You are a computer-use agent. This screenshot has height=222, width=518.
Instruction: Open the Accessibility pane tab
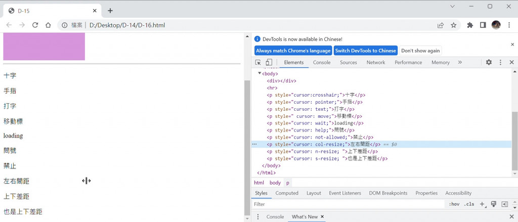458,193
